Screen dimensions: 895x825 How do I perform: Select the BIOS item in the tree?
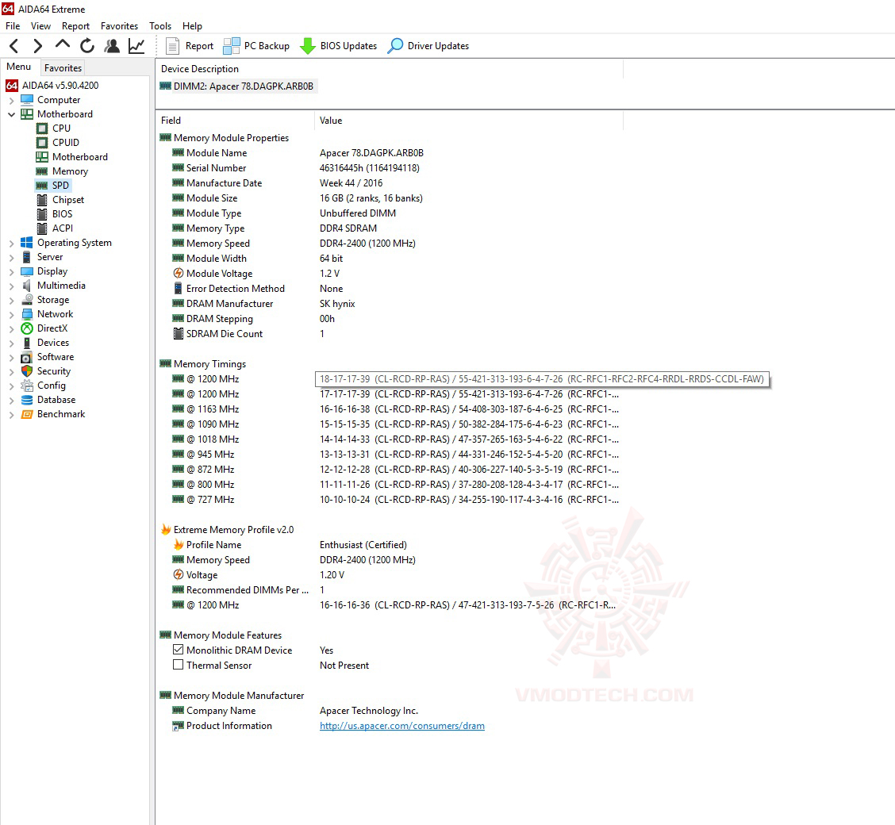[x=62, y=214]
